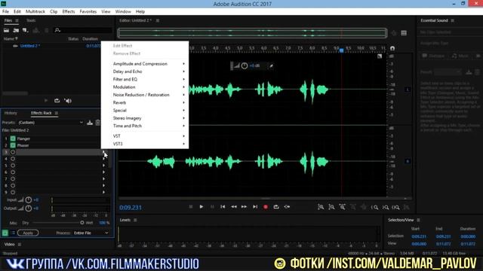Expand arrow of effect slot 5
Screen dimensions: 483x271
[104, 166]
